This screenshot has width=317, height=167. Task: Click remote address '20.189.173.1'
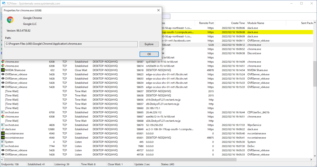pos(153,108)
